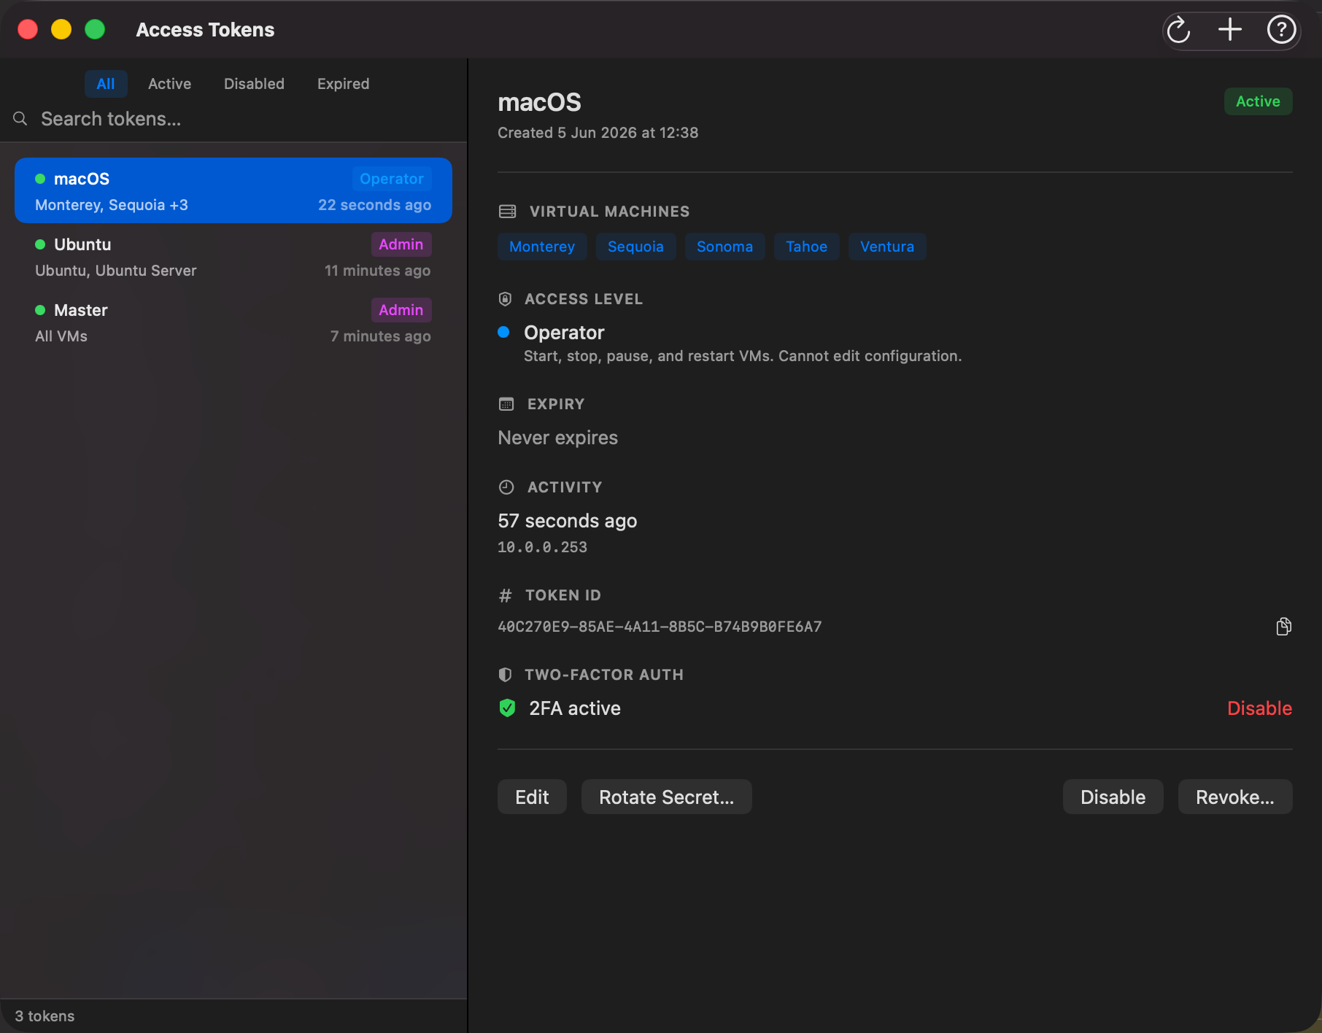Click the green status dot beside Ubuntu
The height and width of the screenshot is (1033, 1322).
[x=40, y=244]
